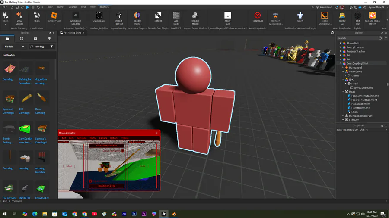Image resolution: width=389 pixels, height=218 pixels.
Task: Open the View Sounds plugin
Action: click(x=19, y=18)
